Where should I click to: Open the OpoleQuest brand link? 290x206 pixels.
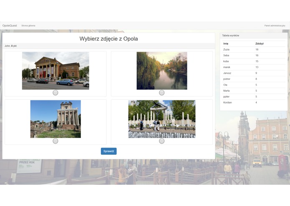pyautogui.click(x=10, y=26)
